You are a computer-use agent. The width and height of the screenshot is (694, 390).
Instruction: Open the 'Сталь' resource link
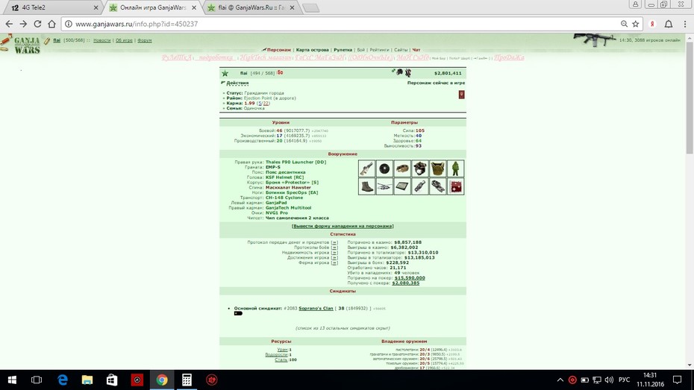click(x=281, y=360)
